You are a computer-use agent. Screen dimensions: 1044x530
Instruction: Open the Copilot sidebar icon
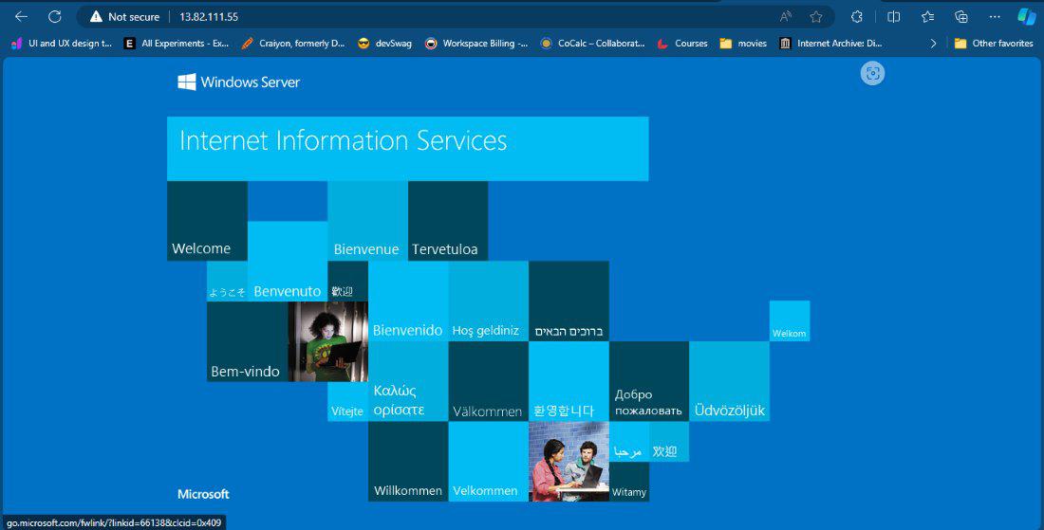pyautogui.click(x=1026, y=17)
